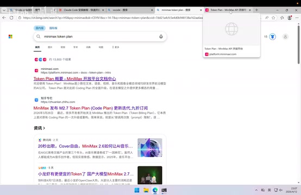
Task: Open news 小龙虾有更便宜的Token了 article
Action: (86, 174)
